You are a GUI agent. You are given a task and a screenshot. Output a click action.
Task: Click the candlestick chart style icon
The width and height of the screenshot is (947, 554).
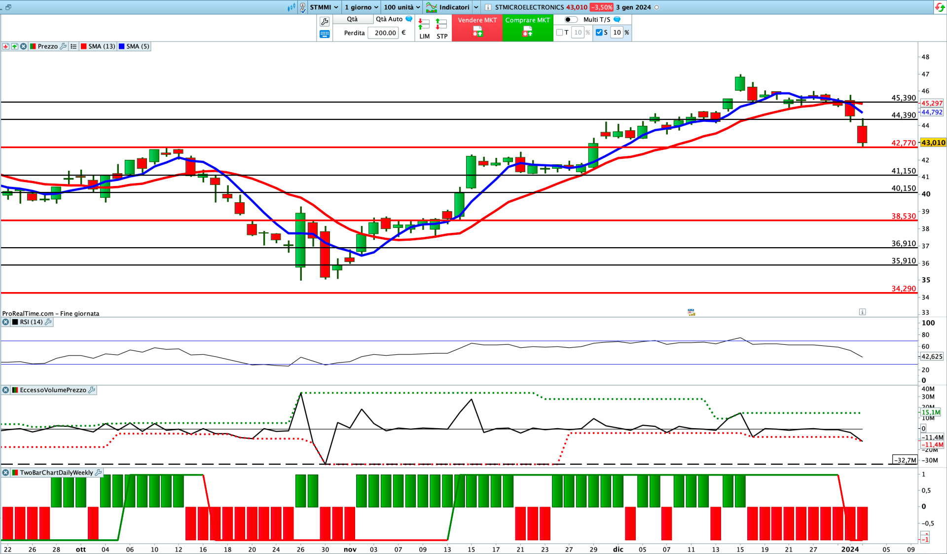(291, 7)
